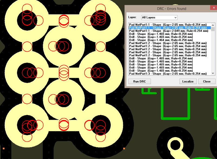This screenshot has width=217, height=159.
Task: Select the first Pad NetPort1:2 - Shape error row
Action: (170, 43)
